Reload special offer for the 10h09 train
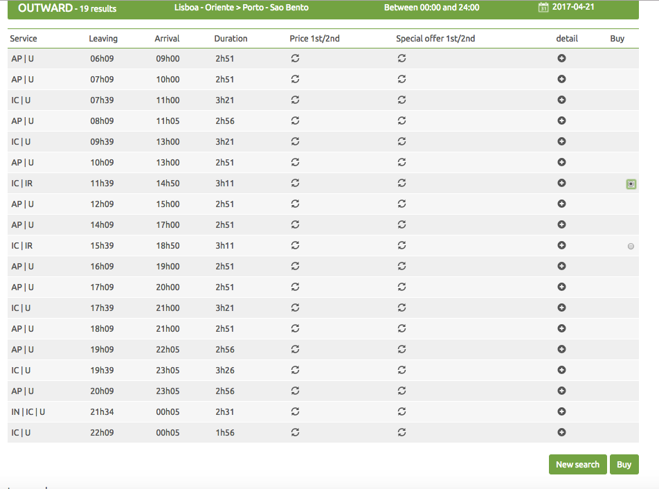The width and height of the screenshot is (659, 489). pos(401,163)
